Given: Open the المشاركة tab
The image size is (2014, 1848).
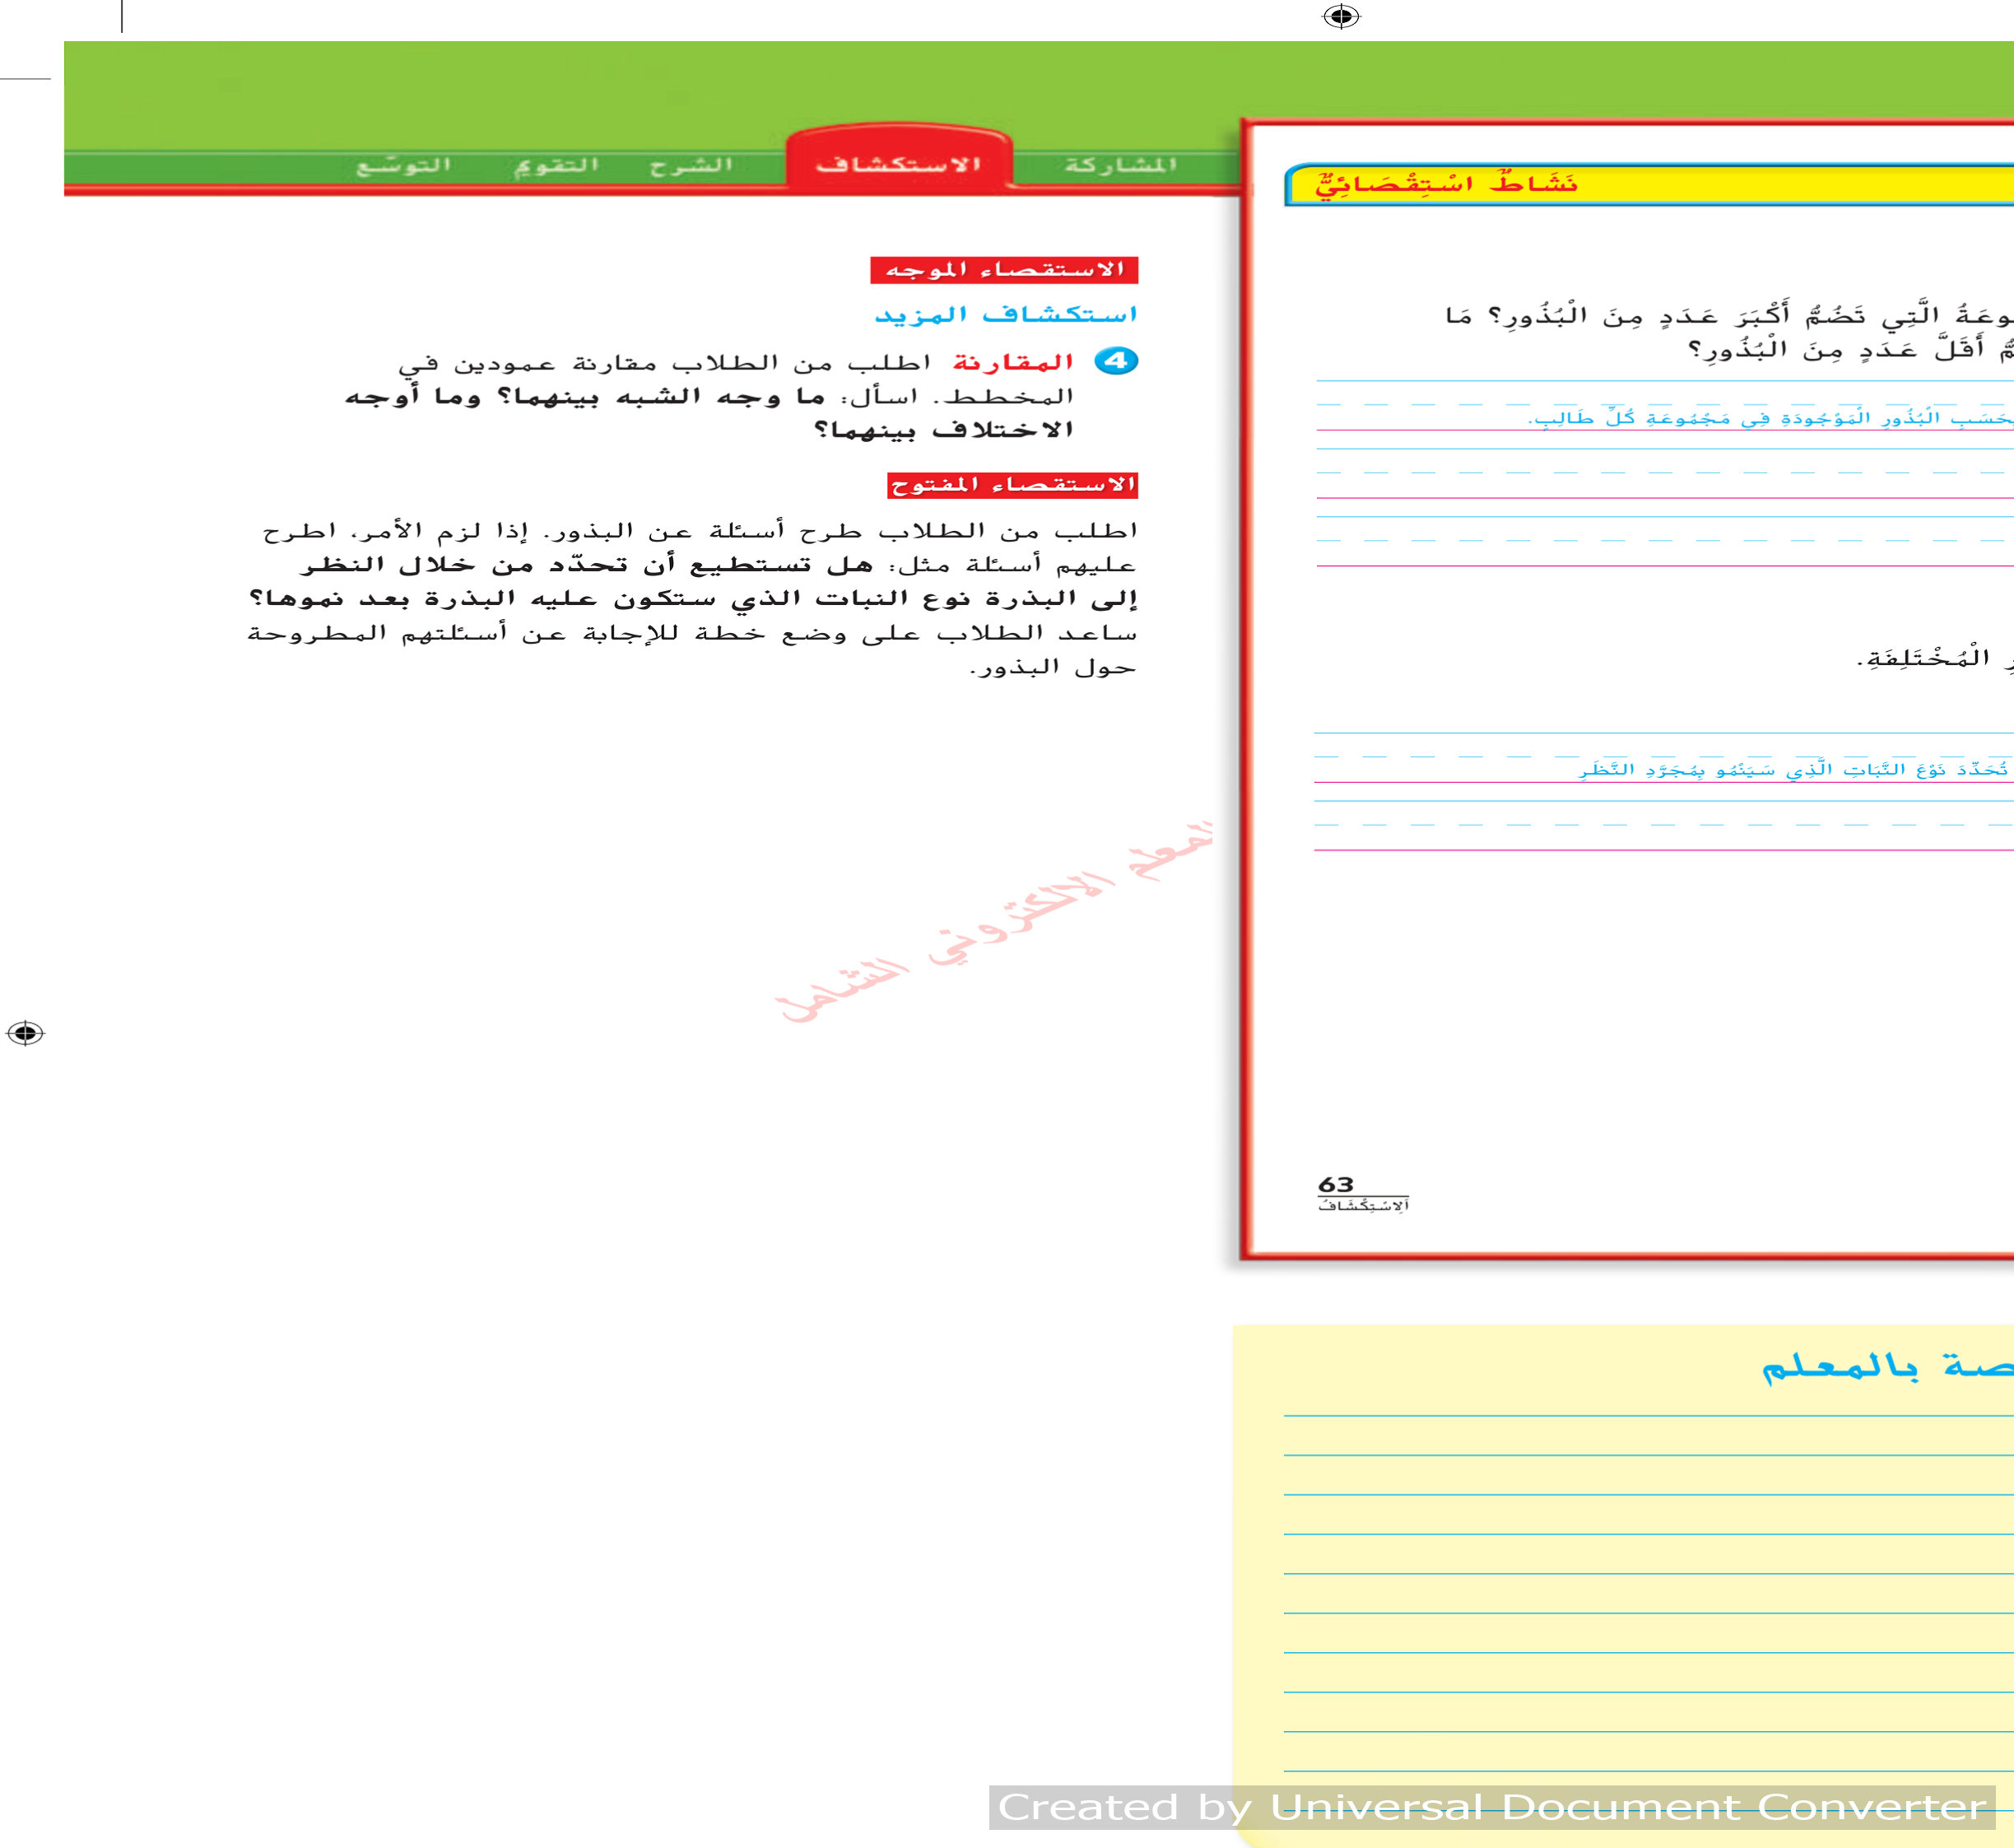Looking at the screenshot, I should click(1120, 164).
